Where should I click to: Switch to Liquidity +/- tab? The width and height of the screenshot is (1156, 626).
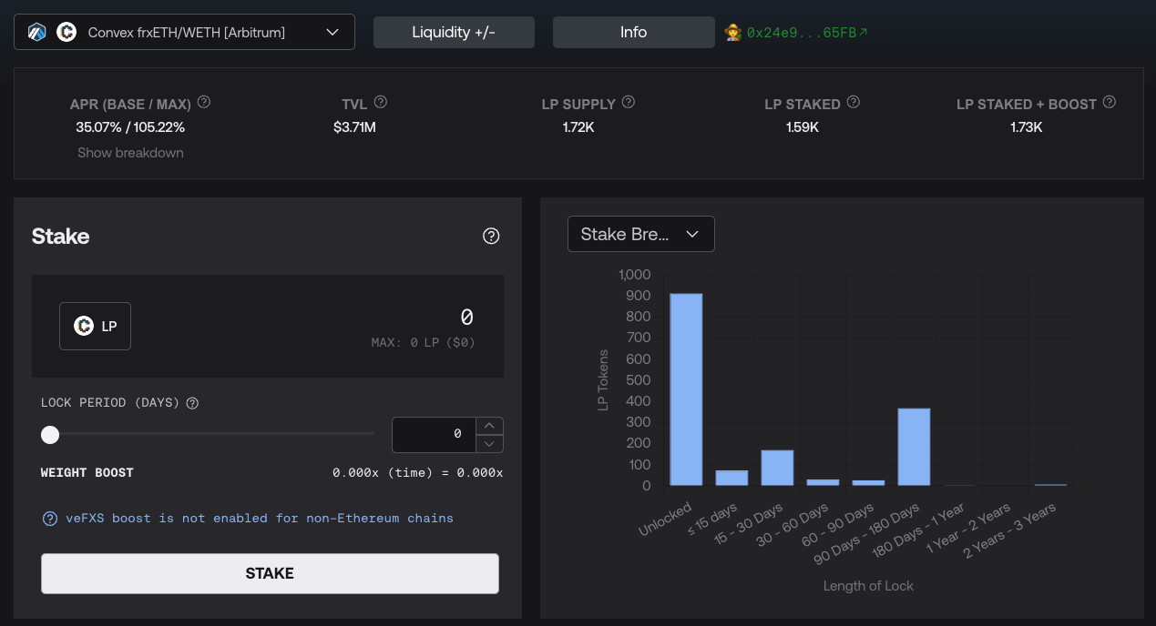pos(454,32)
